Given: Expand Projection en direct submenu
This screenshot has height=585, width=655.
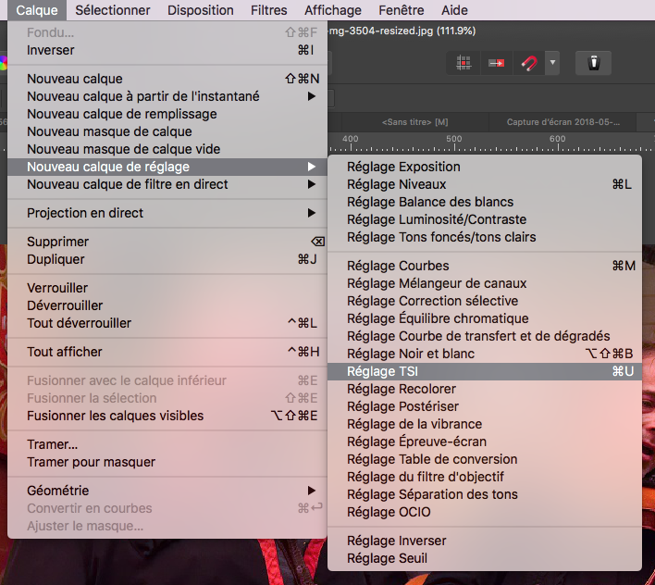Looking at the screenshot, I should point(167,213).
